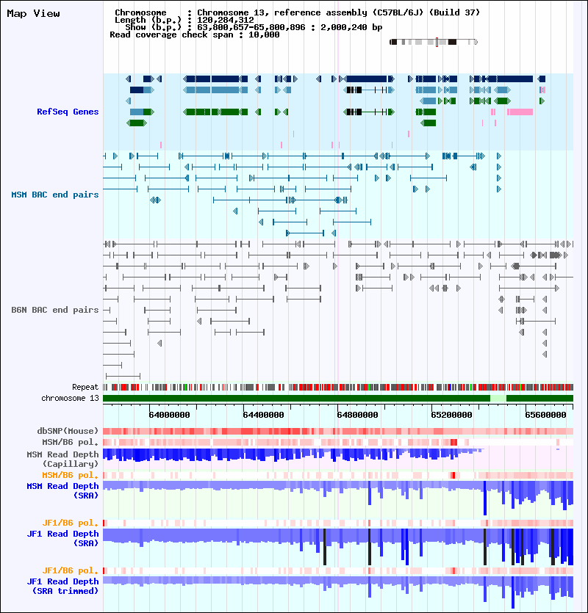
Task: Click ruler position 64400000
Action: pyautogui.click(x=263, y=415)
